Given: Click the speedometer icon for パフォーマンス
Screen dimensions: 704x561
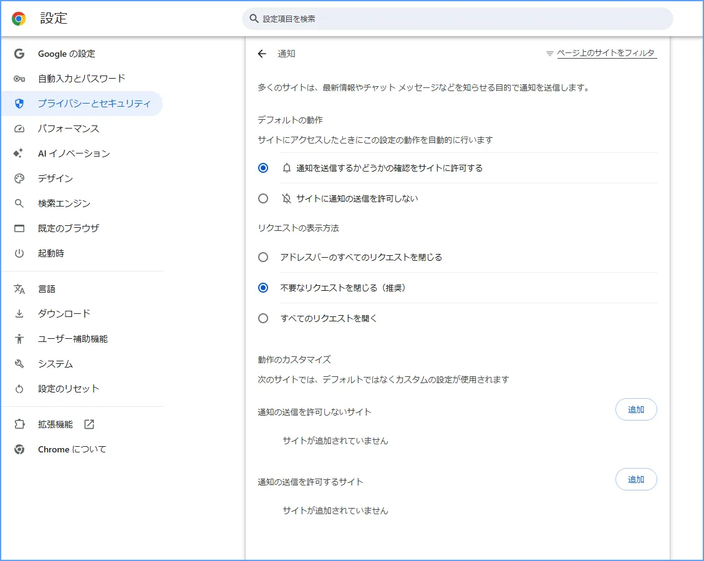Looking at the screenshot, I should pyautogui.click(x=19, y=129).
